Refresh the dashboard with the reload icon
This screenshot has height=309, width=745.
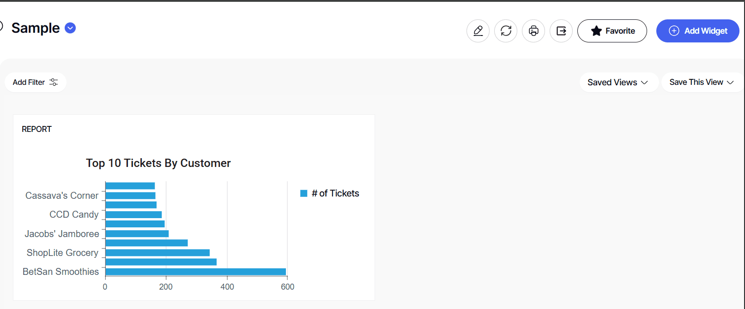(x=506, y=31)
